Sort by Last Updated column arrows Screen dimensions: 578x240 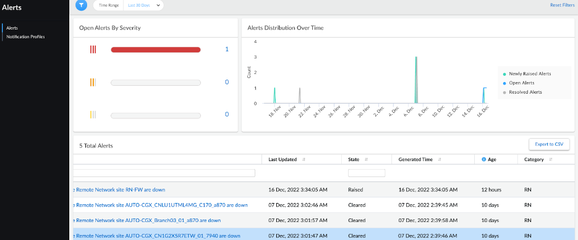[x=304, y=159]
